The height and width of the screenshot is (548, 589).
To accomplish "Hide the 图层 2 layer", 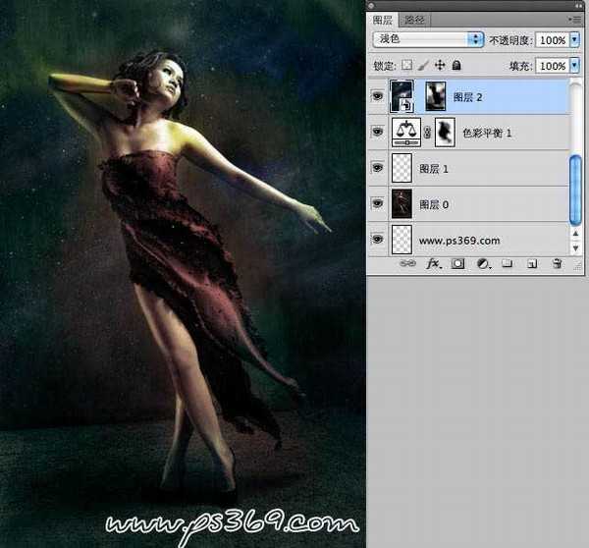I will click(x=377, y=97).
